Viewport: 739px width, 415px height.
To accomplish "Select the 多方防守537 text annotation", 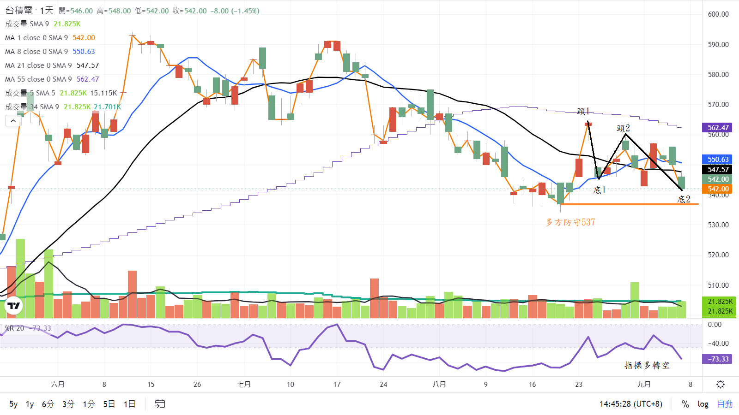I will click(570, 222).
